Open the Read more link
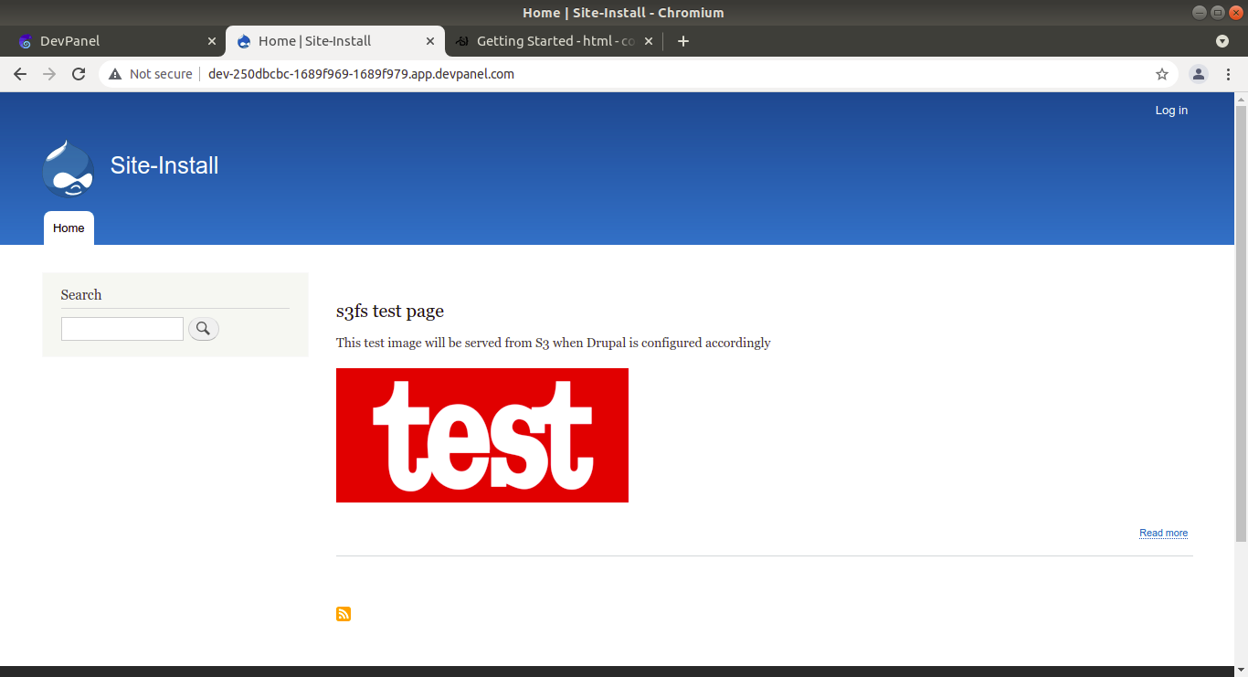 tap(1163, 533)
